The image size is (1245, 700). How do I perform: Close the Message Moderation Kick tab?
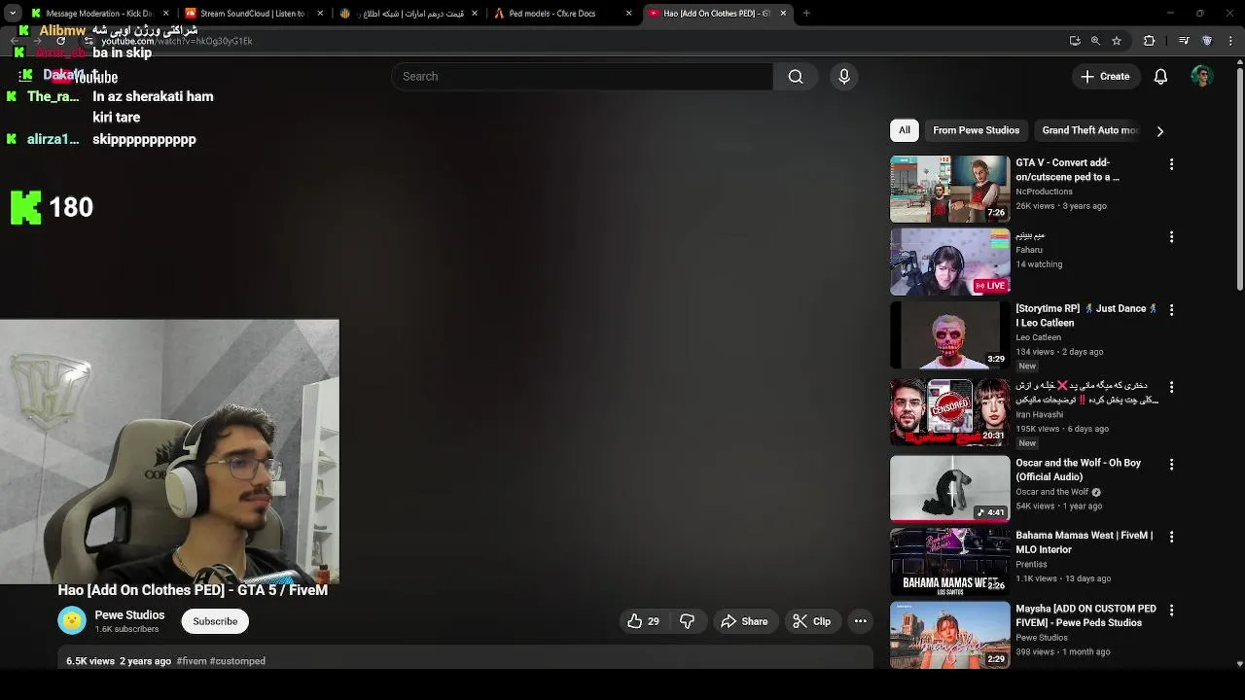tap(165, 14)
